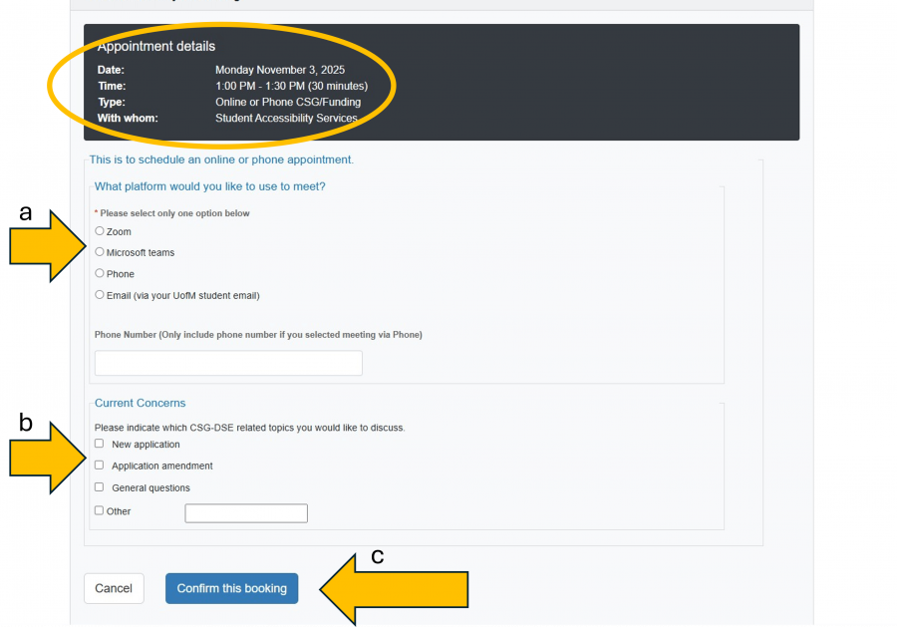This screenshot has width=897, height=627.
Task: Click the 1:00 PM - 1:30 PM time text
Action: click(291, 87)
